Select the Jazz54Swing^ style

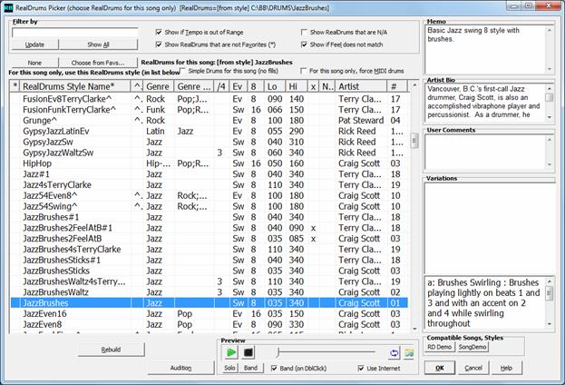click(209, 206)
